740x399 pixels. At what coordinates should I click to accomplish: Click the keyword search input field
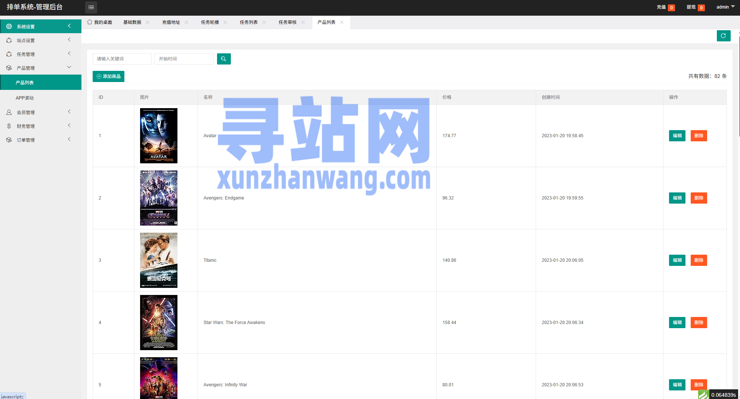tap(122, 59)
